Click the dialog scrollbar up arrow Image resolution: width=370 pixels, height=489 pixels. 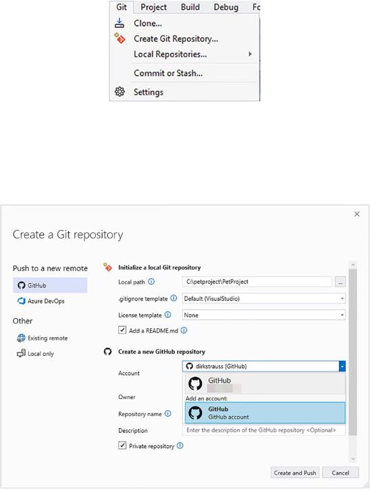click(353, 265)
